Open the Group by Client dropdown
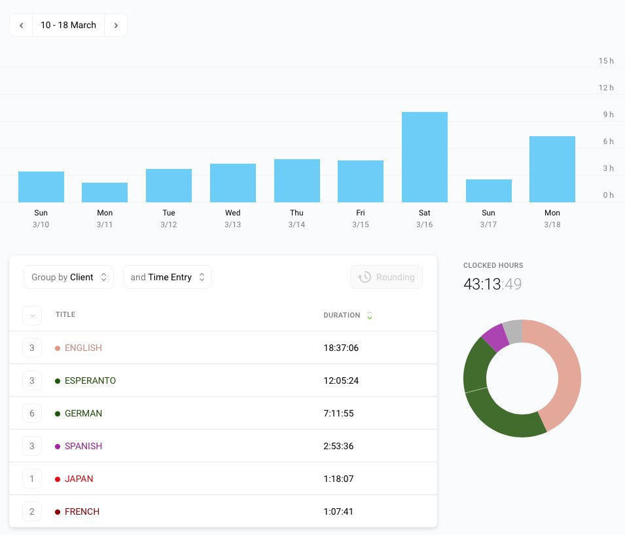The height and width of the screenshot is (535, 625). coord(69,277)
